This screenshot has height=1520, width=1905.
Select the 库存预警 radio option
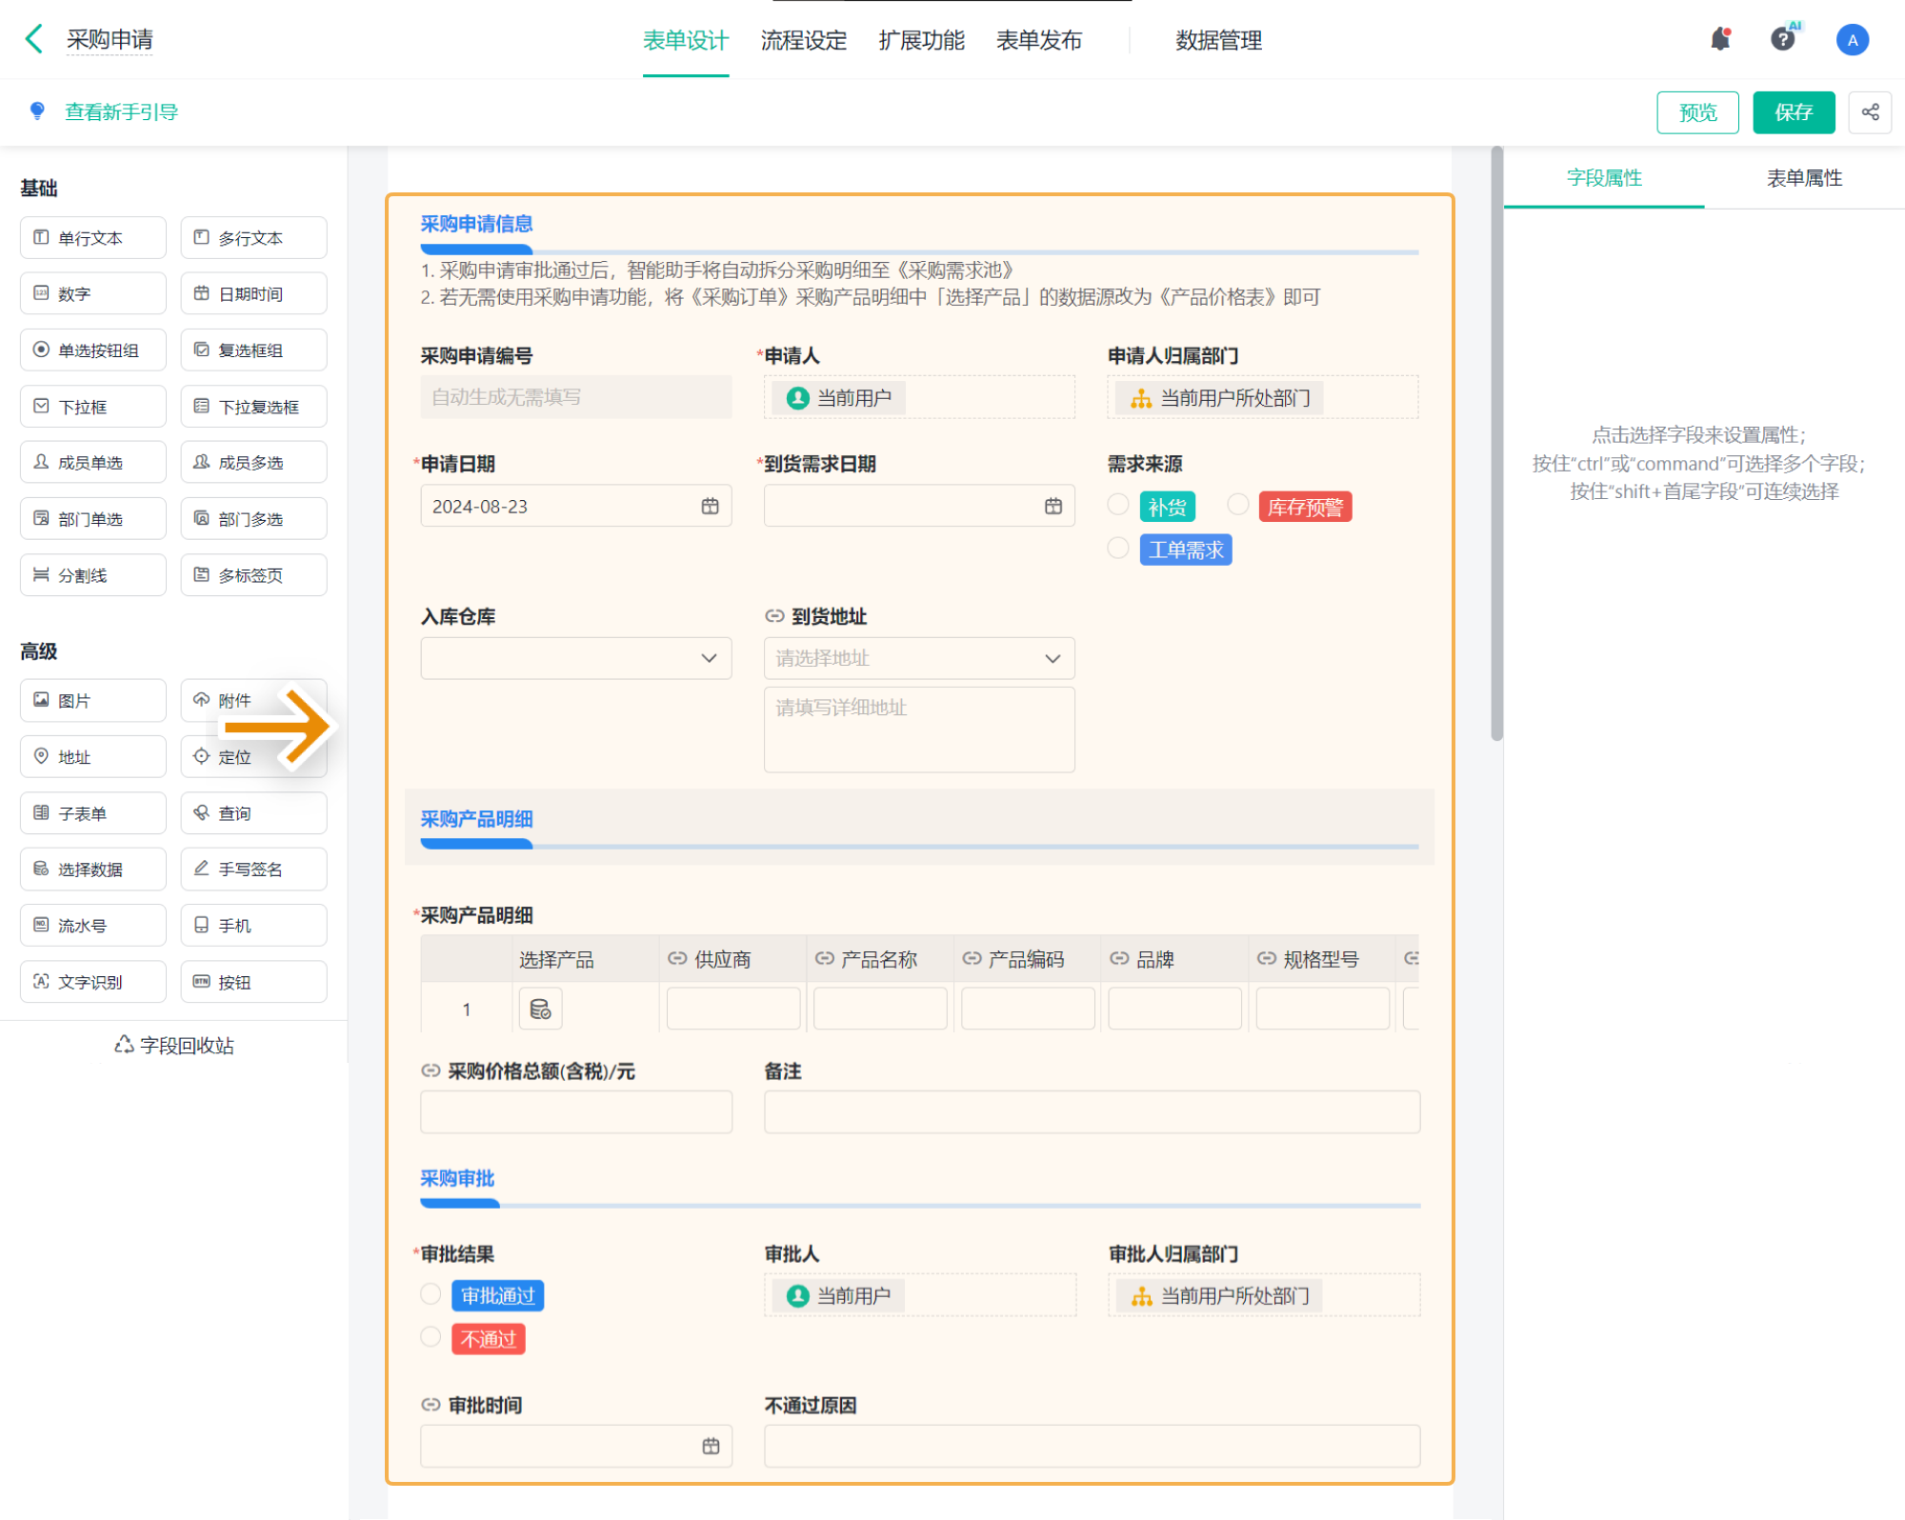coord(1237,505)
